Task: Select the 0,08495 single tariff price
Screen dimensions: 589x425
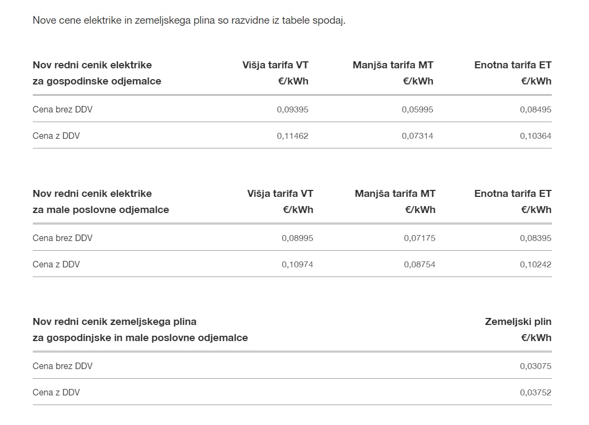Action: click(x=535, y=109)
